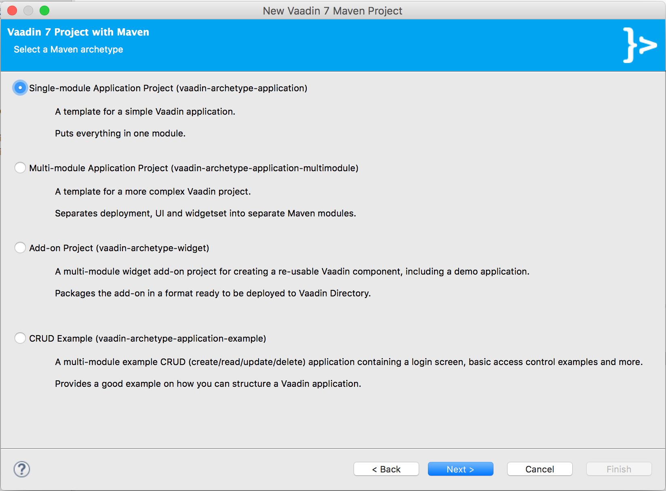Click 'Provides a good example' description text
This screenshot has height=491, width=666.
[x=208, y=384]
